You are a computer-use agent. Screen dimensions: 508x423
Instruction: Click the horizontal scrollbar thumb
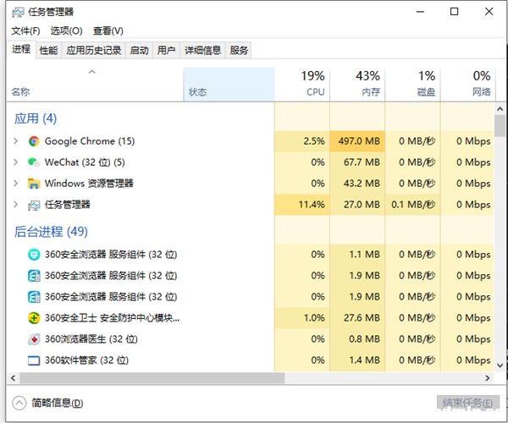click(x=152, y=378)
